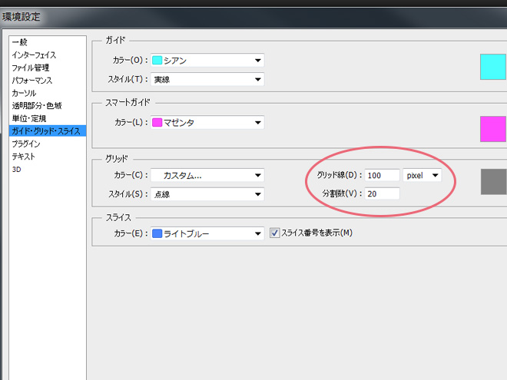Click the グリッド線 value input field

382,176
